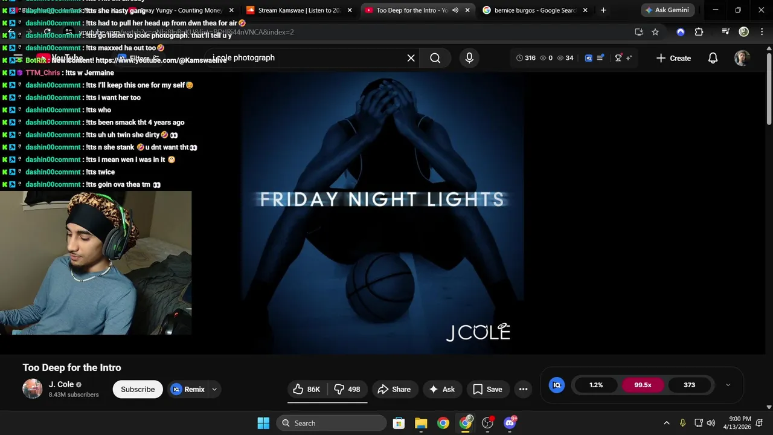Open the Chrome profile avatar

tap(744, 32)
